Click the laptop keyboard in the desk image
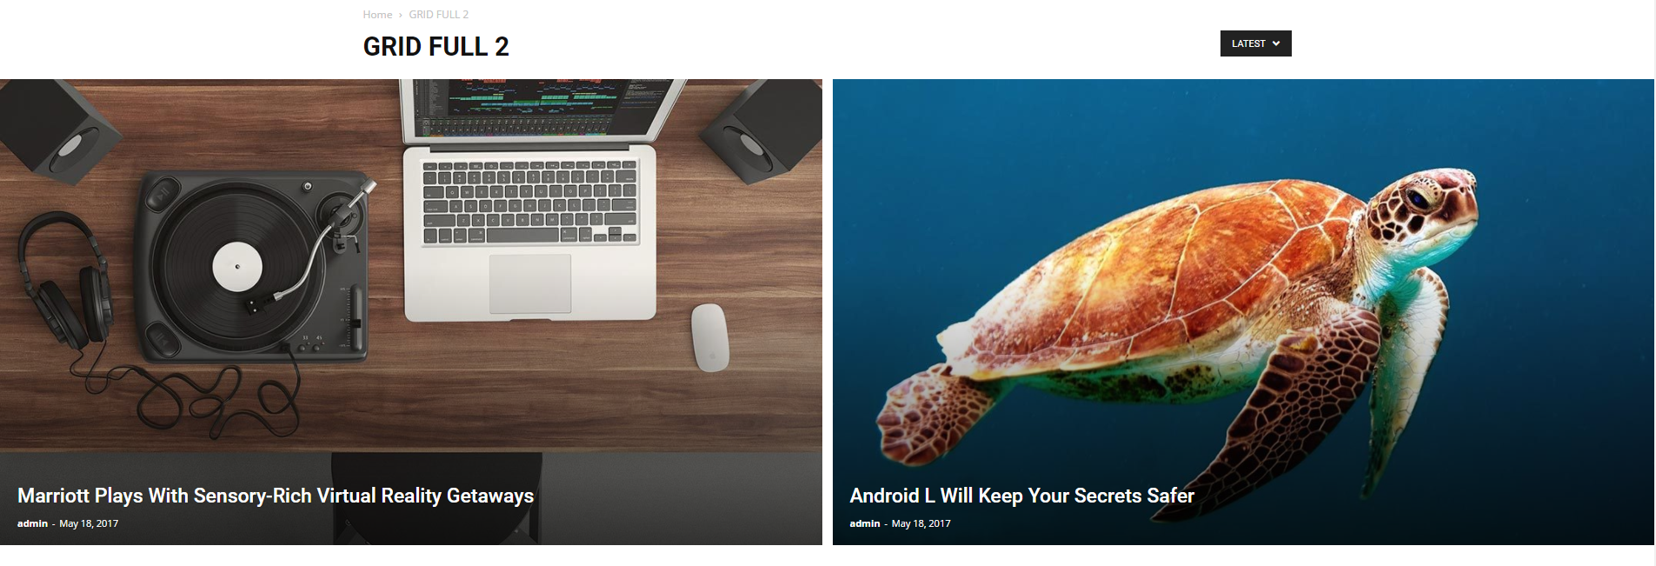This screenshot has height=566, width=1656. tap(529, 202)
